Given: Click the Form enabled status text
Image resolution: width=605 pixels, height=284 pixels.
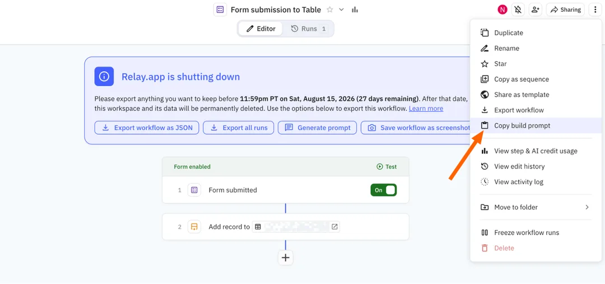Looking at the screenshot, I should (192, 167).
